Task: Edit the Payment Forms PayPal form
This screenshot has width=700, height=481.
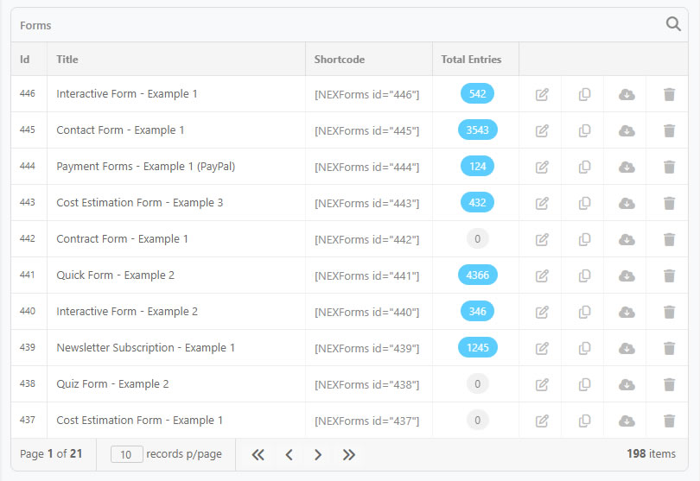Action: pos(542,167)
